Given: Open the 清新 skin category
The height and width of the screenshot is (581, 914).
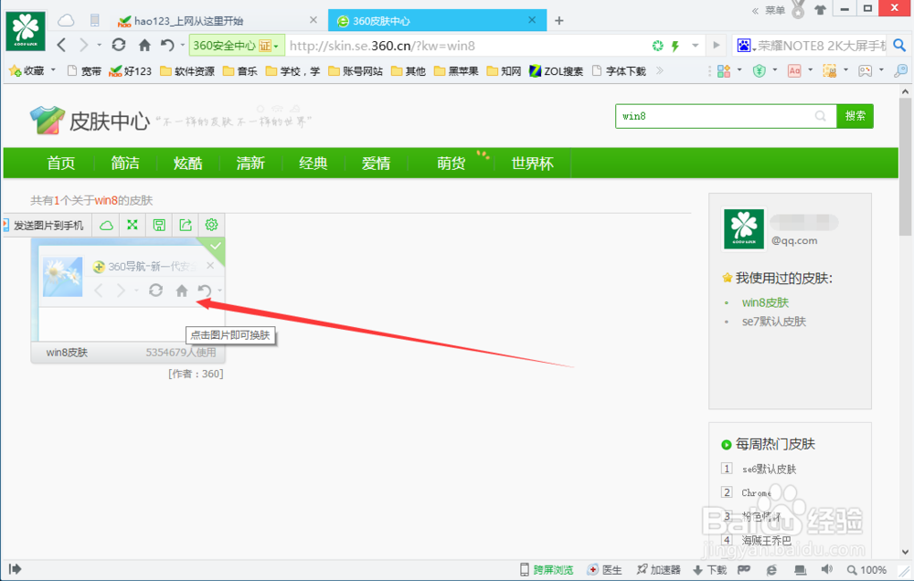Looking at the screenshot, I should pos(250,164).
